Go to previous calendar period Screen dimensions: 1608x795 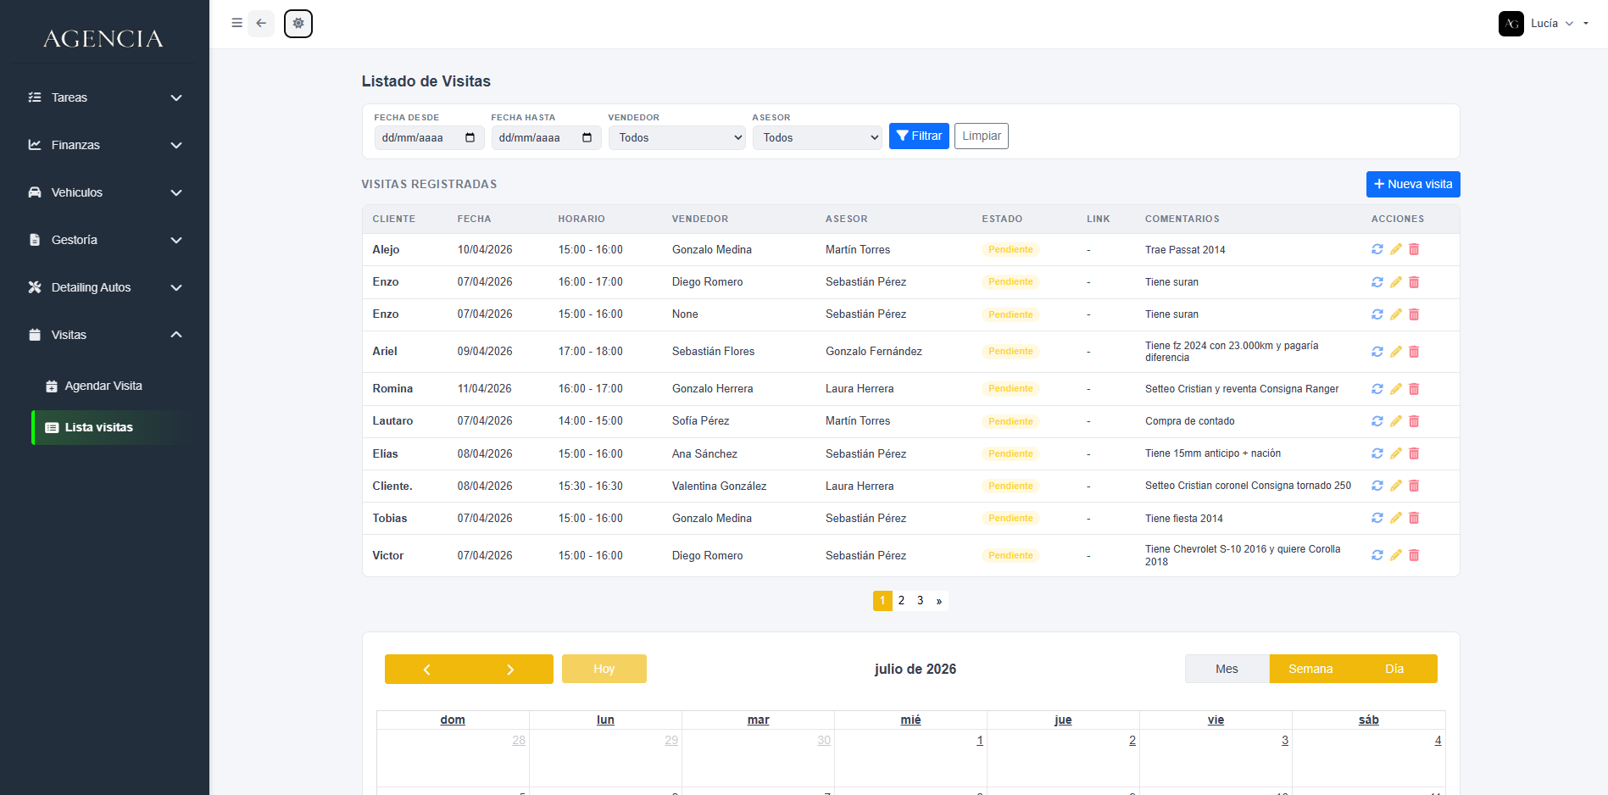426,669
